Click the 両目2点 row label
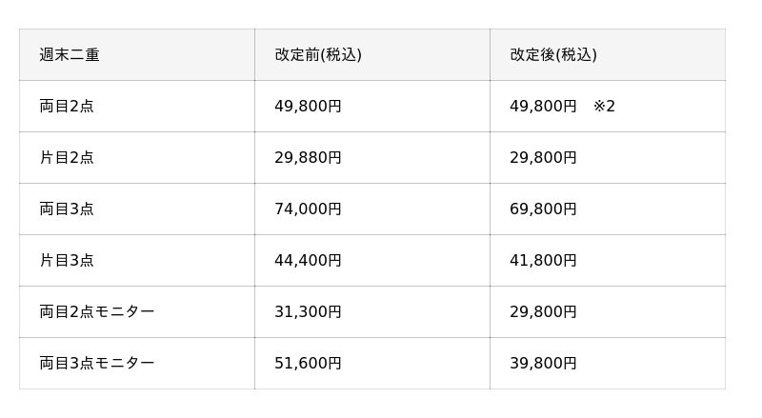Viewport: 762px width, 418px height. point(67,106)
